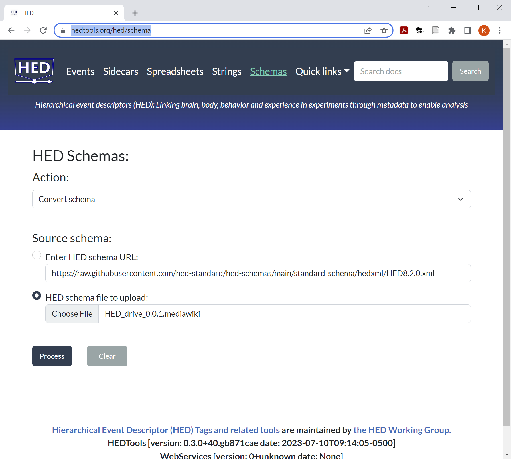Click the Choose File button
This screenshot has height=459, width=511.
pos(72,314)
